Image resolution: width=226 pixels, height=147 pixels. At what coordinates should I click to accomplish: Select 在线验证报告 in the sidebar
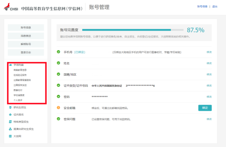tap(20, 75)
